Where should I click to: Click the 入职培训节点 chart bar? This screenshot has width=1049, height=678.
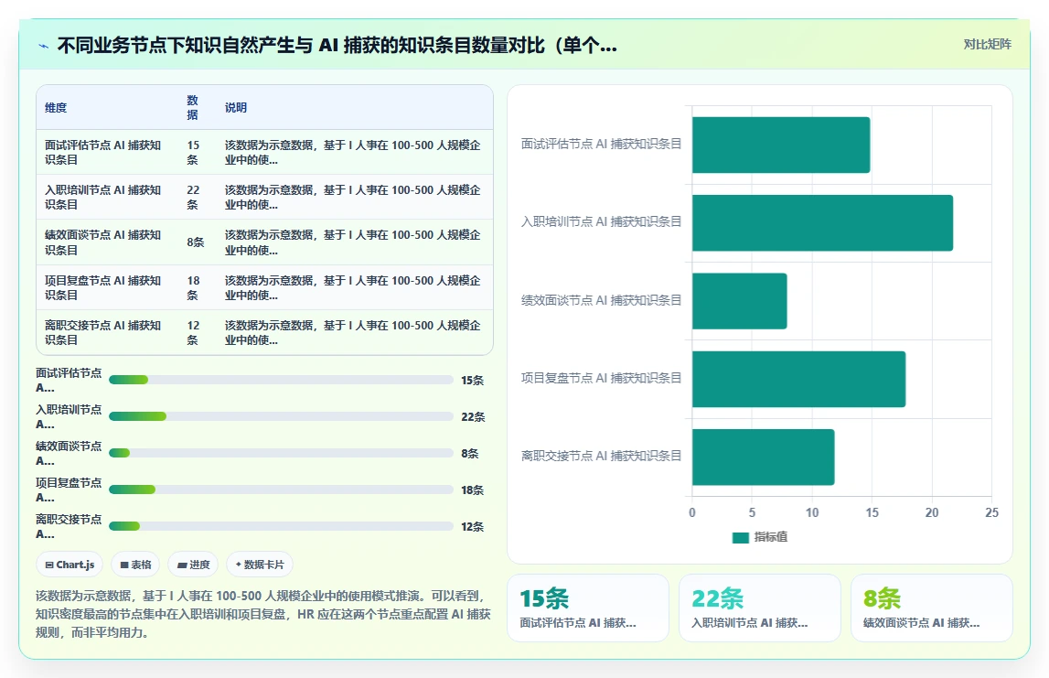tap(822, 223)
